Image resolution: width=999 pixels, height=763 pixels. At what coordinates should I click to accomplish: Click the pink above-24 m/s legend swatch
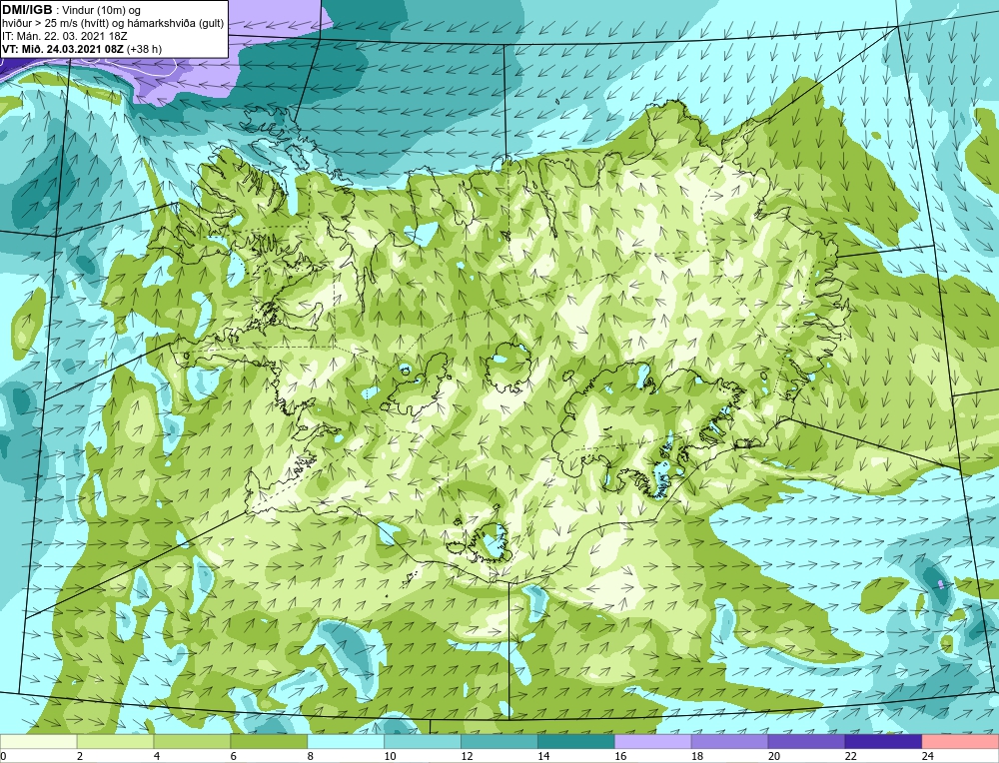(960, 742)
